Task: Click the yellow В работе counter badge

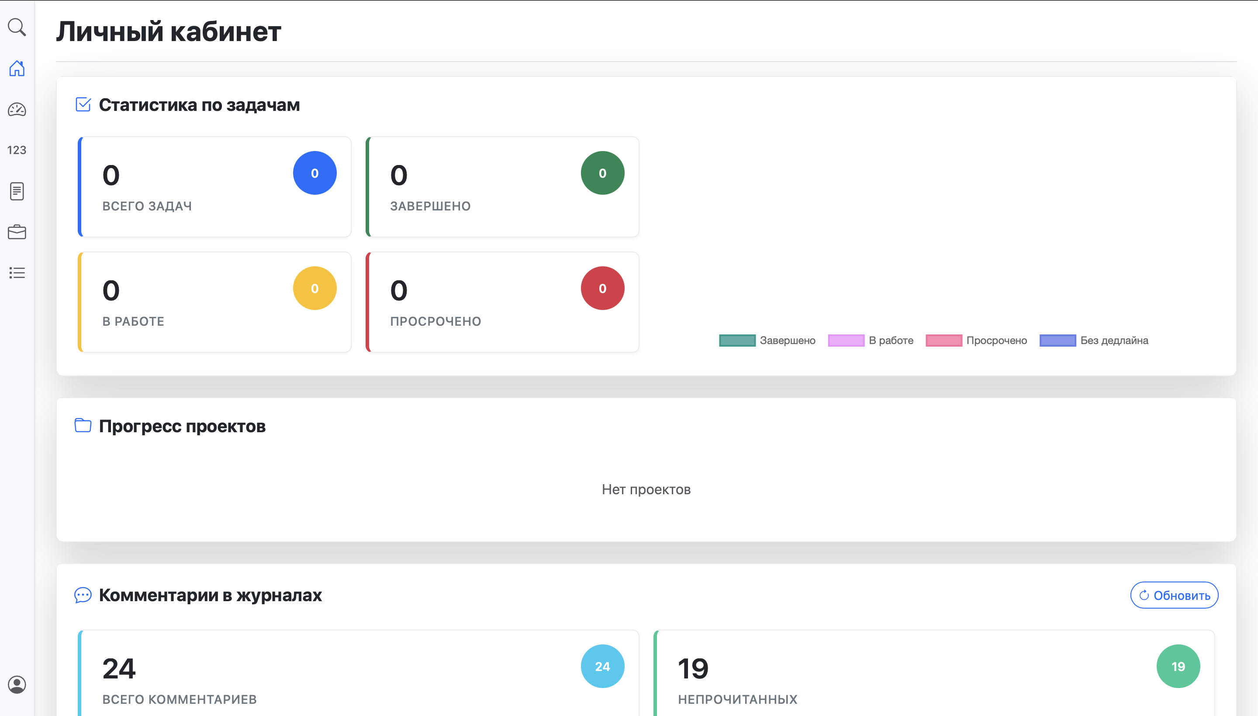Action: click(x=314, y=288)
